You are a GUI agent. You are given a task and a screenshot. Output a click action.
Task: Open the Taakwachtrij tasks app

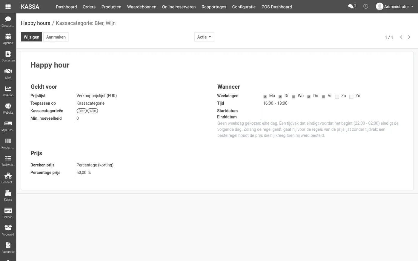(x=8, y=160)
